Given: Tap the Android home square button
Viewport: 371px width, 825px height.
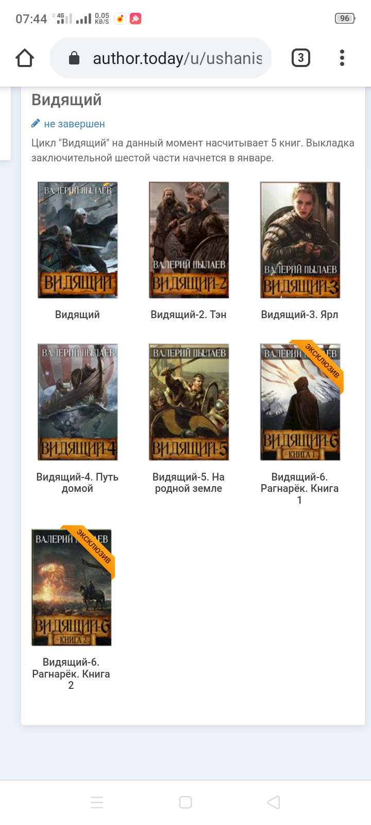Looking at the screenshot, I should coord(185,802).
